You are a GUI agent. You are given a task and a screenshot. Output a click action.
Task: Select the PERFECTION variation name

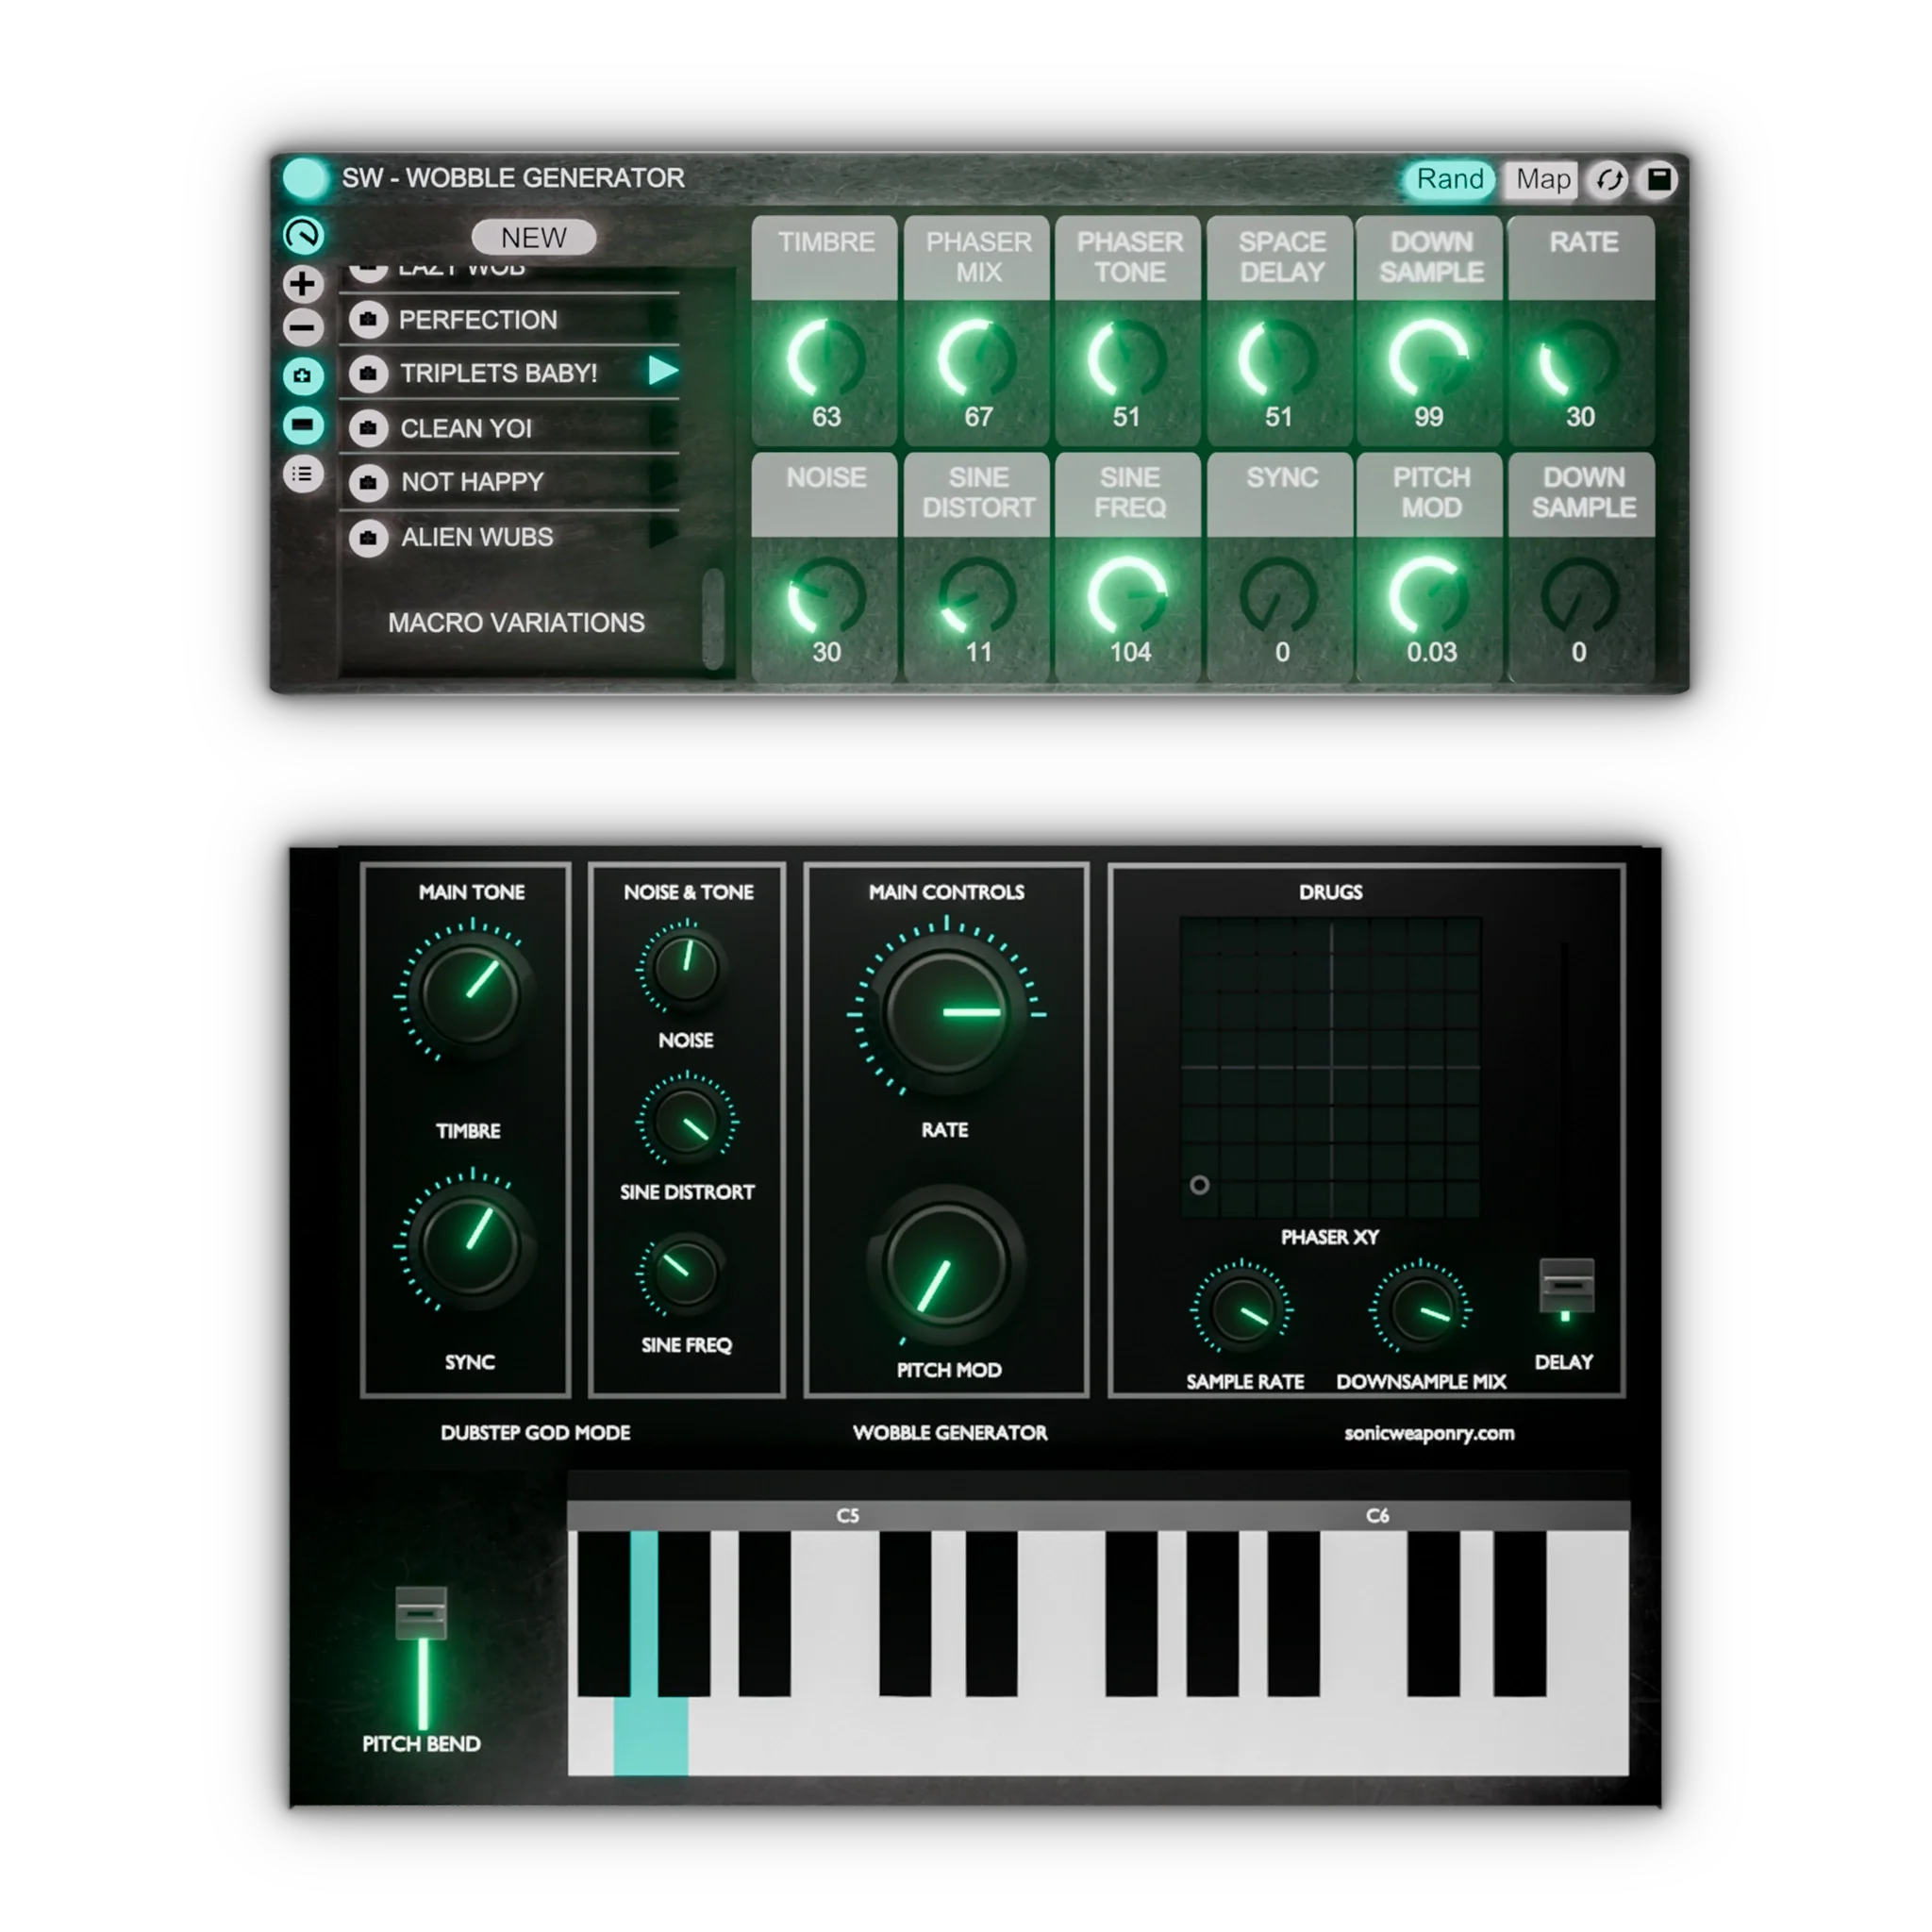coord(478,320)
